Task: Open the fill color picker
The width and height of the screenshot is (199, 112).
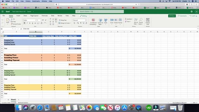Action: click(x=41, y=23)
